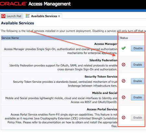Screen dimensions: 146x135
Task: Close the Available Services tab
Action: pos(59,16)
